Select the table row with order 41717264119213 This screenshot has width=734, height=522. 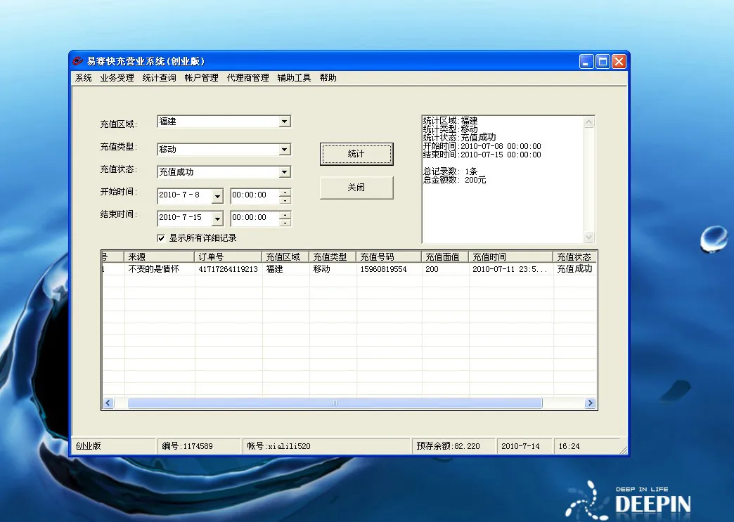click(x=228, y=269)
